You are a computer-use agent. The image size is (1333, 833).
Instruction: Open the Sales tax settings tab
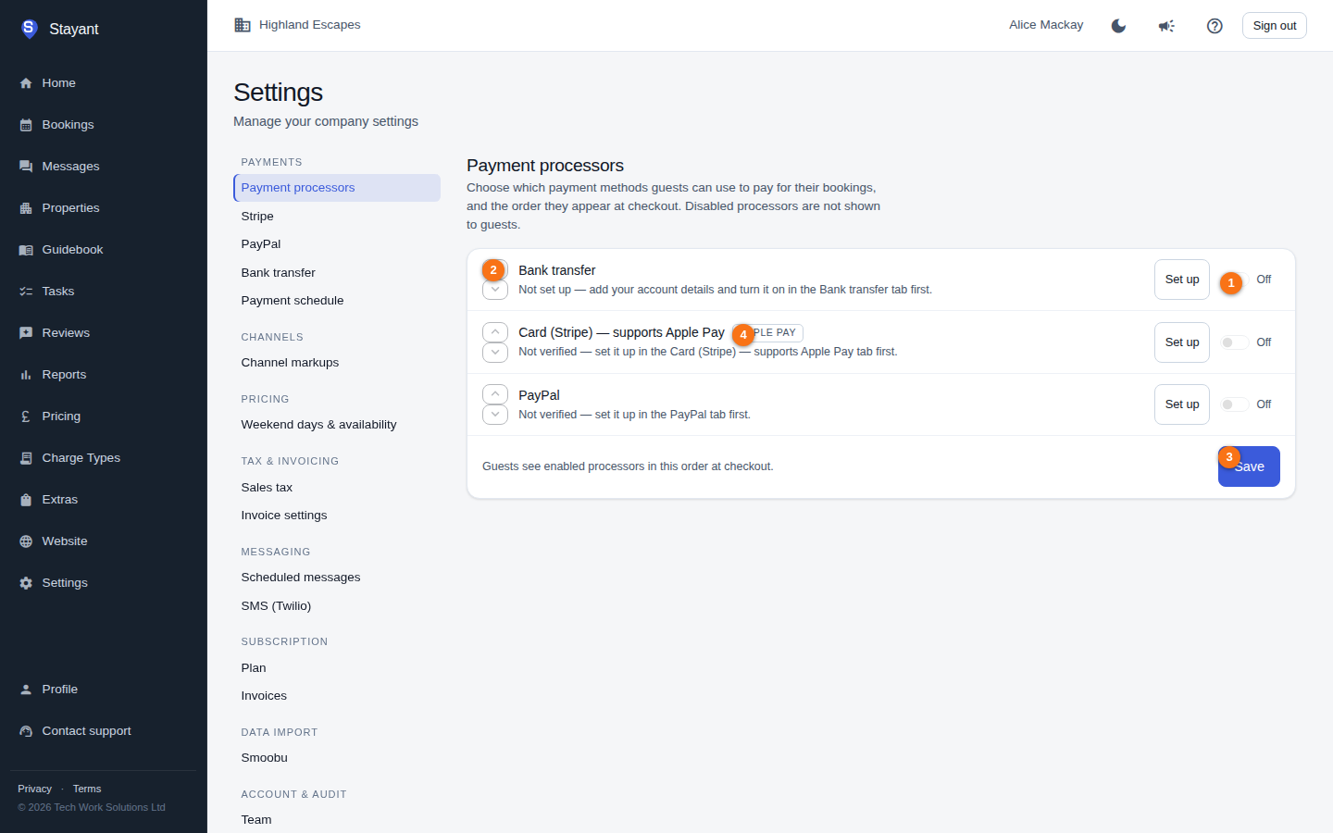tap(337, 488)
